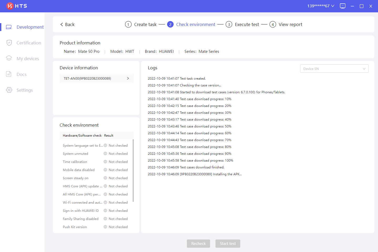Click series value 'Mate Series'

point(209,52)
